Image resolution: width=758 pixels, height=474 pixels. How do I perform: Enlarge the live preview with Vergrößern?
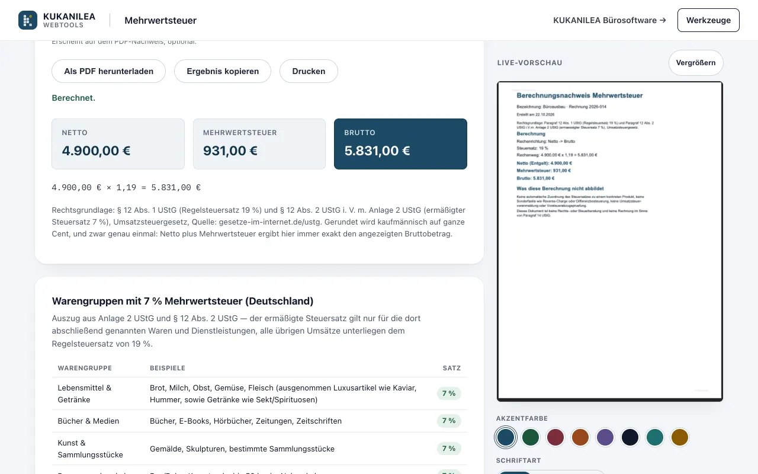pyautogui.click(x=696, y=63)
